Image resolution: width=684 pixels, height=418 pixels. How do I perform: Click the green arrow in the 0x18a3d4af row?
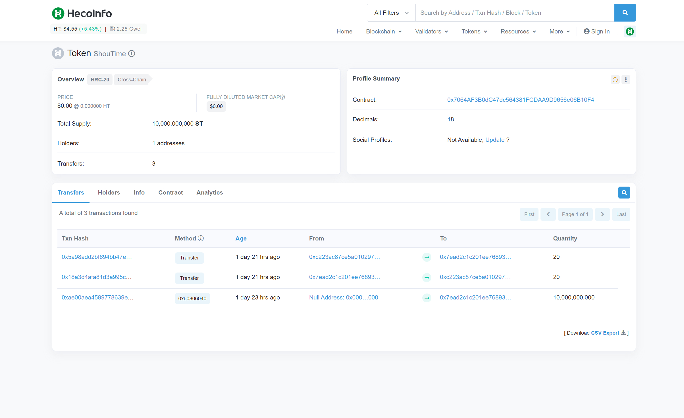tap(427, 277)
